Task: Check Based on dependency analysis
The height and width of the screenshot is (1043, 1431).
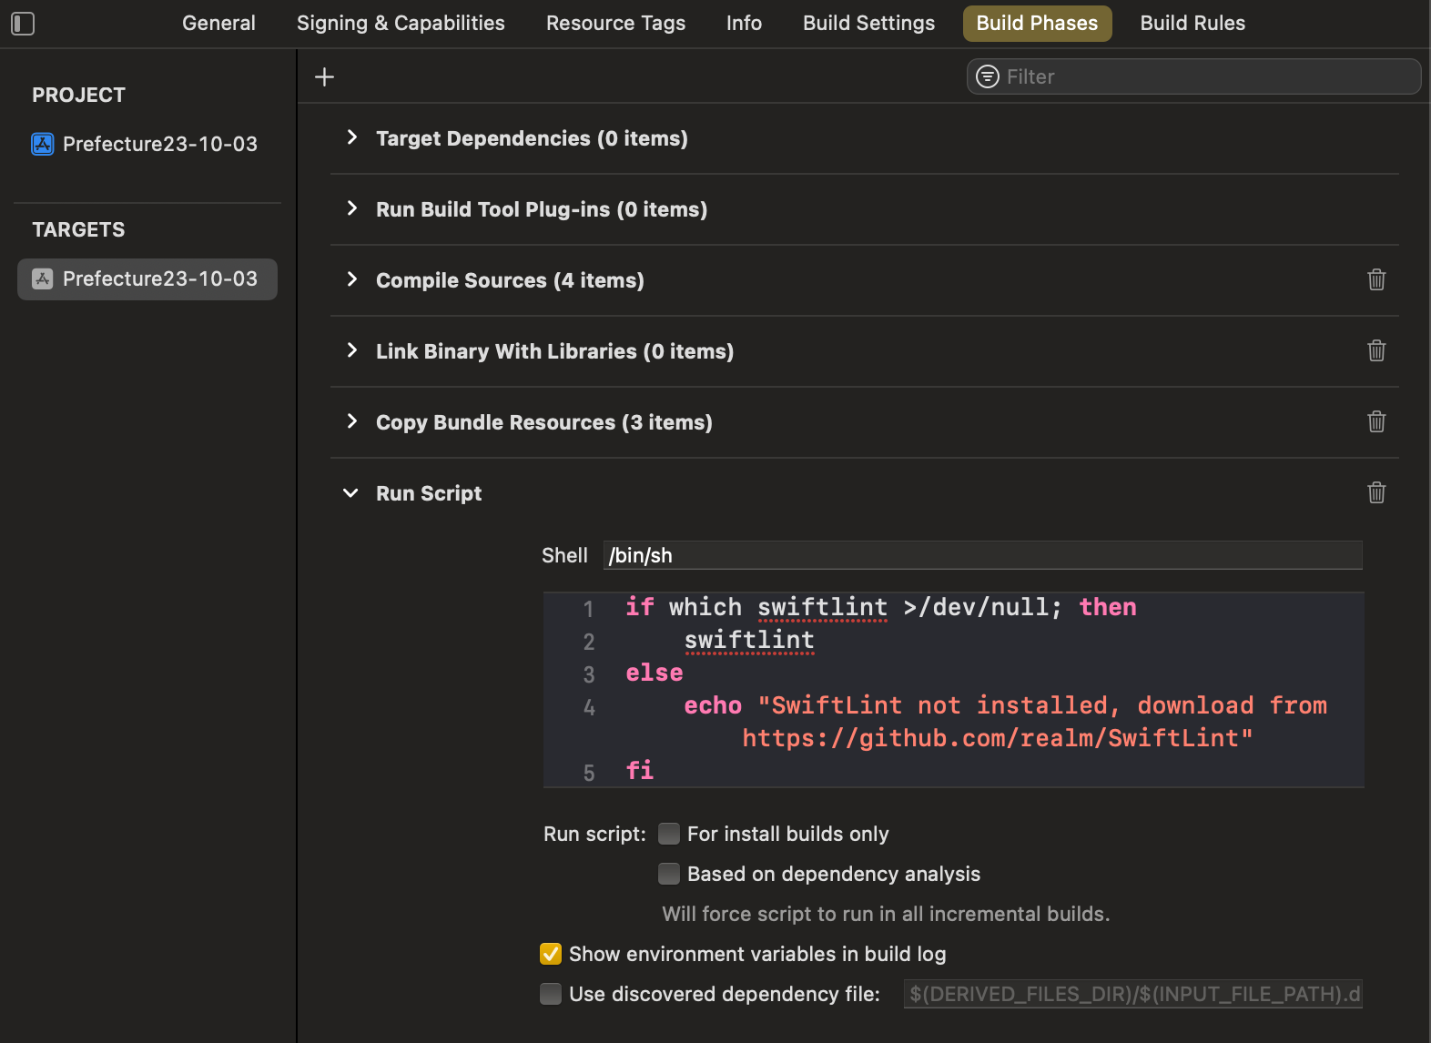Action: pyautogui.click(x=669, y=875)
